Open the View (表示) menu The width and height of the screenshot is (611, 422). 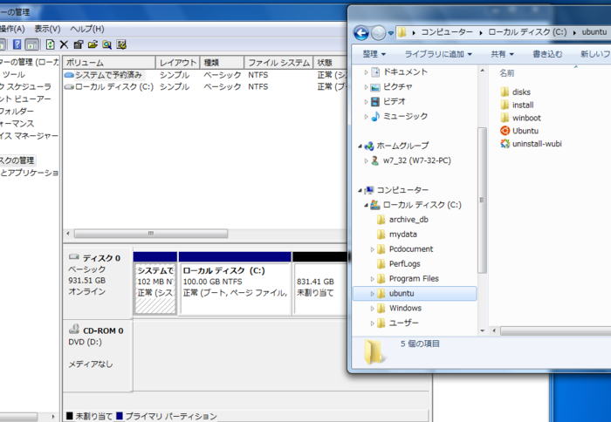[x=47, y=29]
